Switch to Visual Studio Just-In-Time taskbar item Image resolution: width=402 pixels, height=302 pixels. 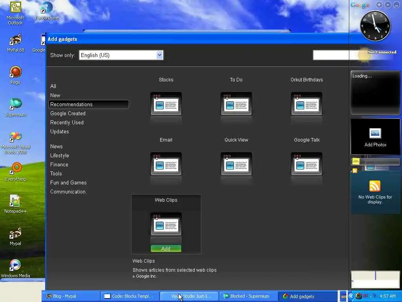(x=189, y=296)
